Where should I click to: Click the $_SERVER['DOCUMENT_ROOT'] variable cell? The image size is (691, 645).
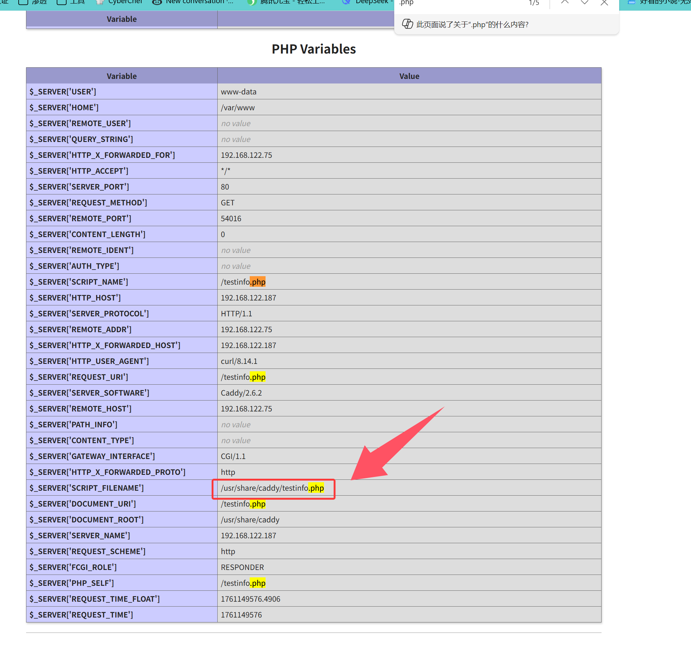[87, 520]
